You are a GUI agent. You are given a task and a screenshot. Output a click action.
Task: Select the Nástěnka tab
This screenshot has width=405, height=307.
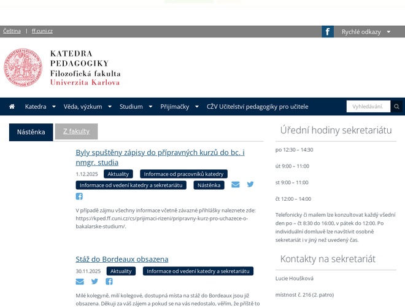click(x=31, y=132)
